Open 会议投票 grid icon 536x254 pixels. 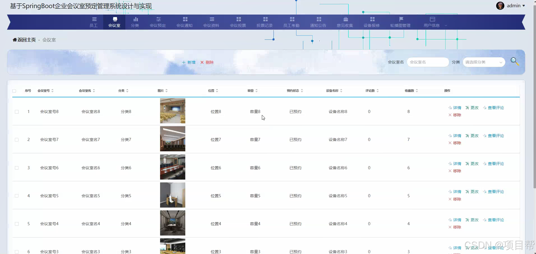(x=239, y=19)
